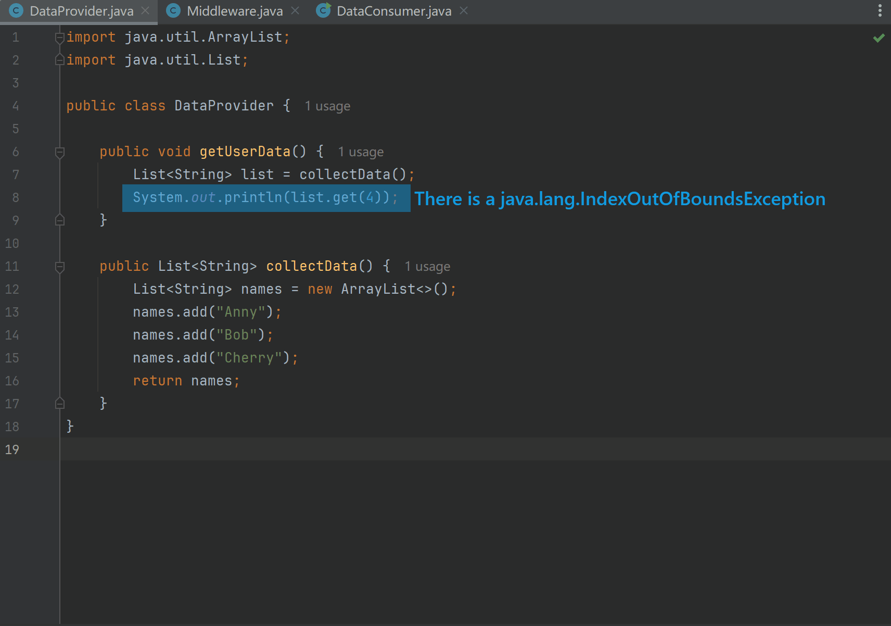Click the run-class icon on DataConsumer.java tab
The width and height of the screenshot is (891, 626).
323,10
